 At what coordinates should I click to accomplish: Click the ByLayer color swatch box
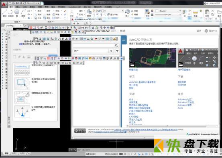coord(157,11)
